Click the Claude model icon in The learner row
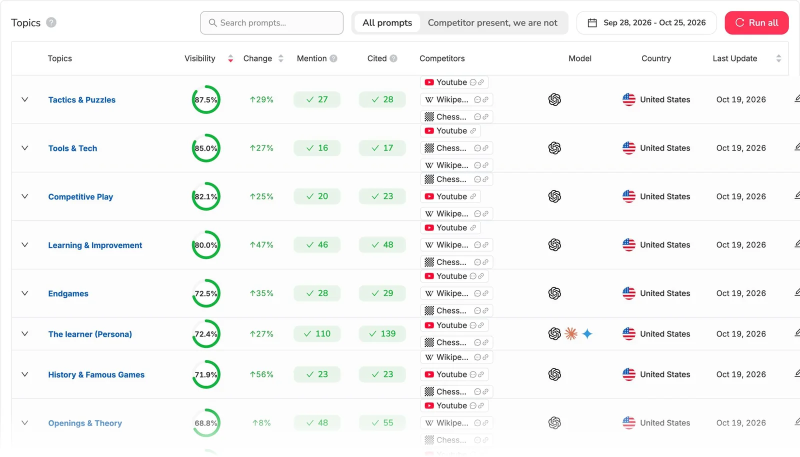The image size is (800, 457). pyautogui.click(x=571, y=333)
